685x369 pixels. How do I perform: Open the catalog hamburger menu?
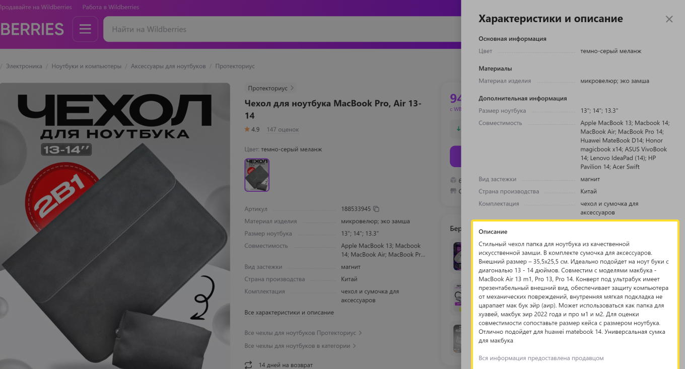(85, 29)
